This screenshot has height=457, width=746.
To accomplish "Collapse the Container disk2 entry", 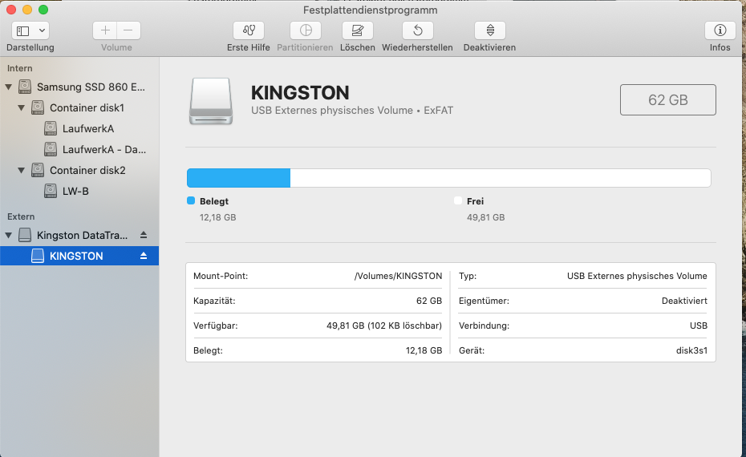I will click(22, 170).
